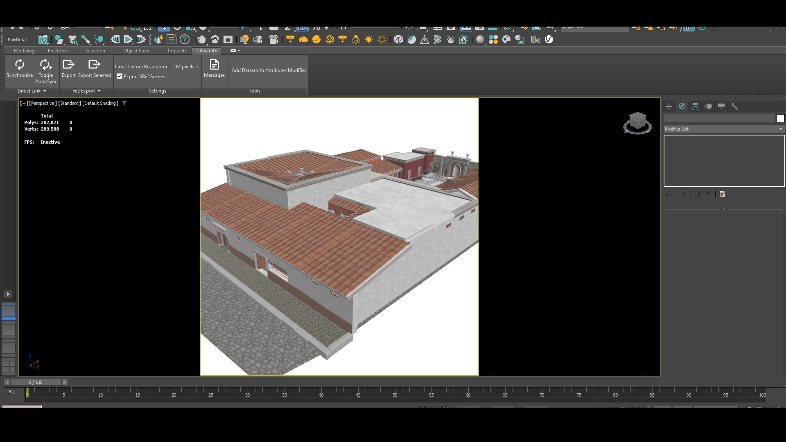Click the pin stack icon
This screenshot has height=442, width=786.
point(669,194)
